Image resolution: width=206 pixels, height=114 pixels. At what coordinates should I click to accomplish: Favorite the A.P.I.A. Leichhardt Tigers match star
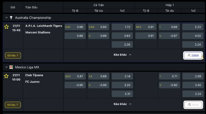[x=7, y=27]
